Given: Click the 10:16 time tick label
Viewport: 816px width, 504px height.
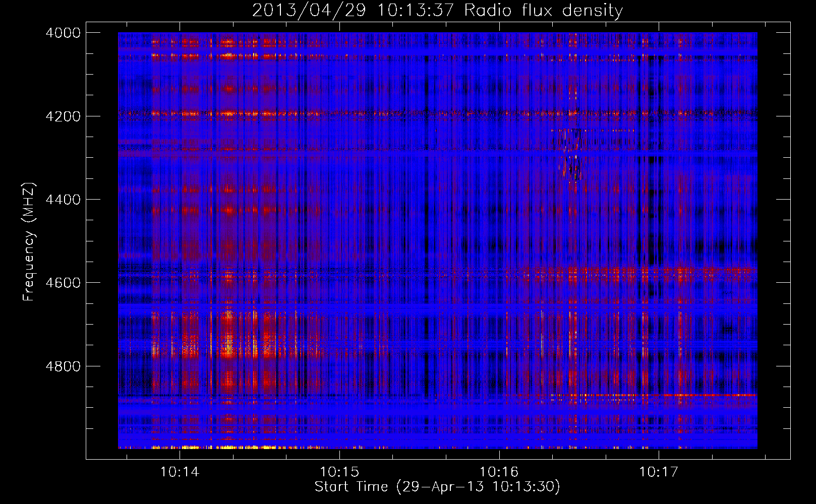Looking at the screenshot, I should (499, 472).
